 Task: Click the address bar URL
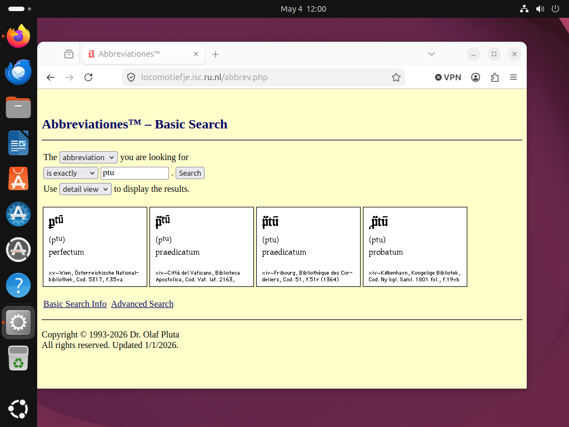(204, 77)
